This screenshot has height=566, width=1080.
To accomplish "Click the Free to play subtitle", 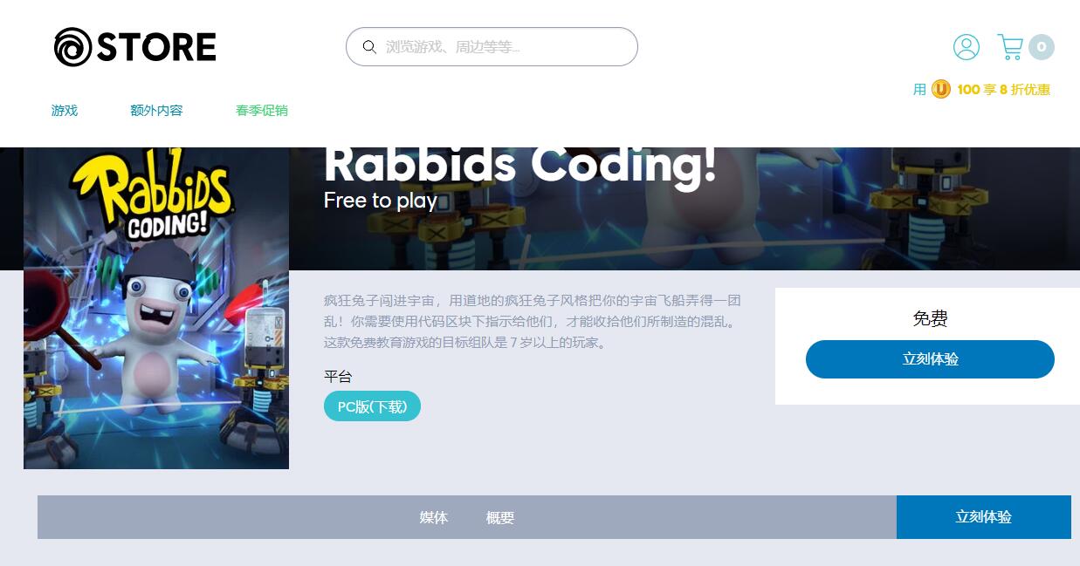I will pyautogui.click(x=381, y=201).
